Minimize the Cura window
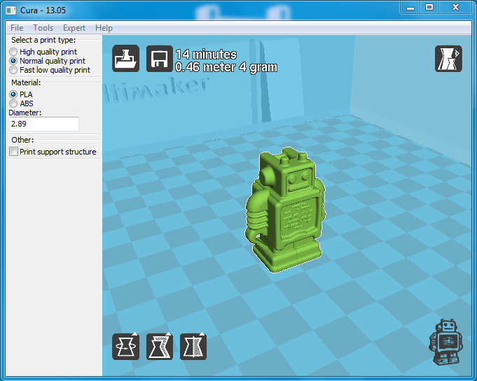This screenshot has width=477, height=381. 410,8
